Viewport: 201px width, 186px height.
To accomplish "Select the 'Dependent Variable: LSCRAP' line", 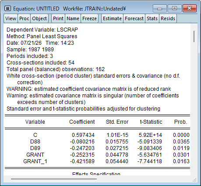I will click(42, 30).
